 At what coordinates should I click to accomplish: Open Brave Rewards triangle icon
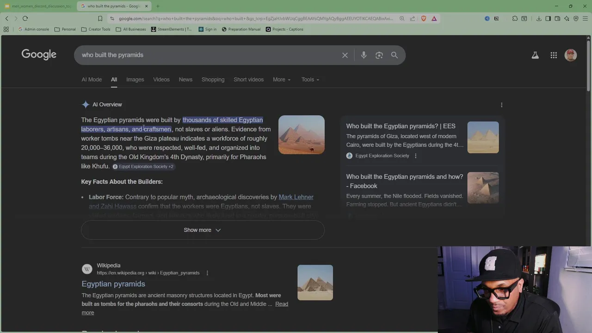coord(434,18)
